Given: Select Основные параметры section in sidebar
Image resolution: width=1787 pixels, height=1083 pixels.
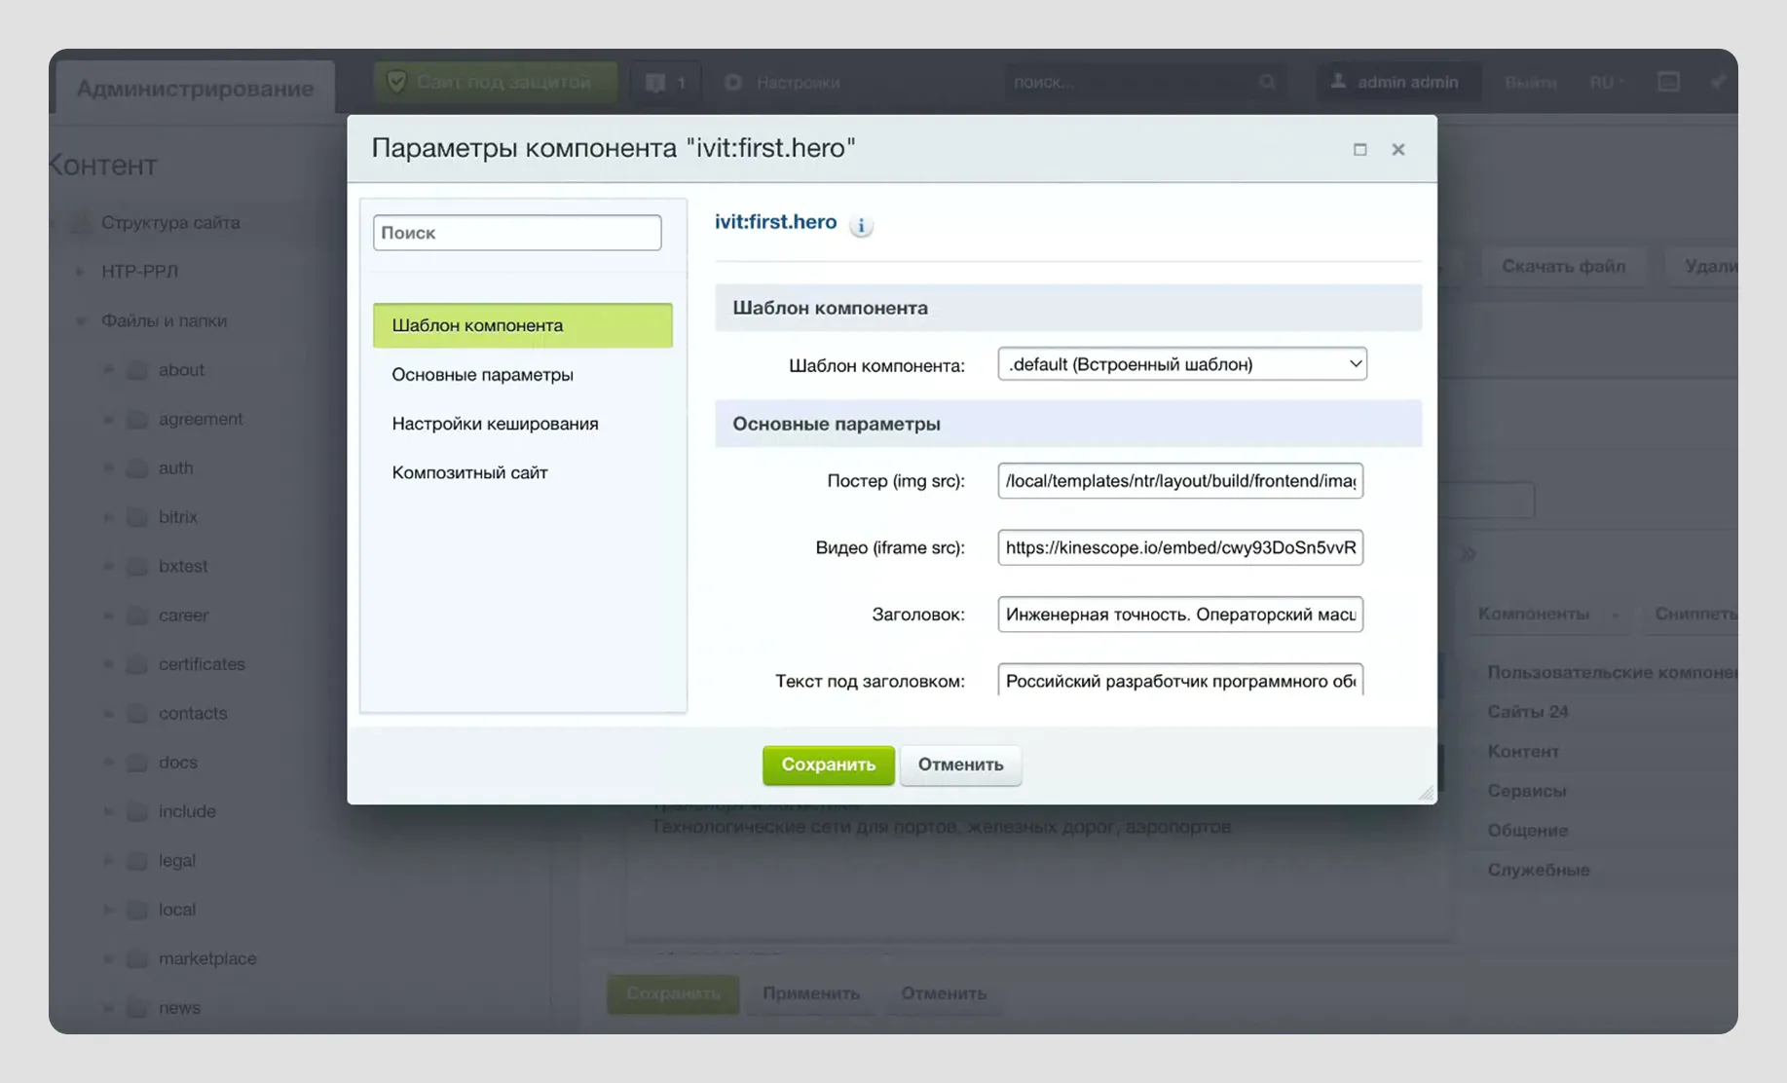Looking at the screenshot, I should pos(482,375).
